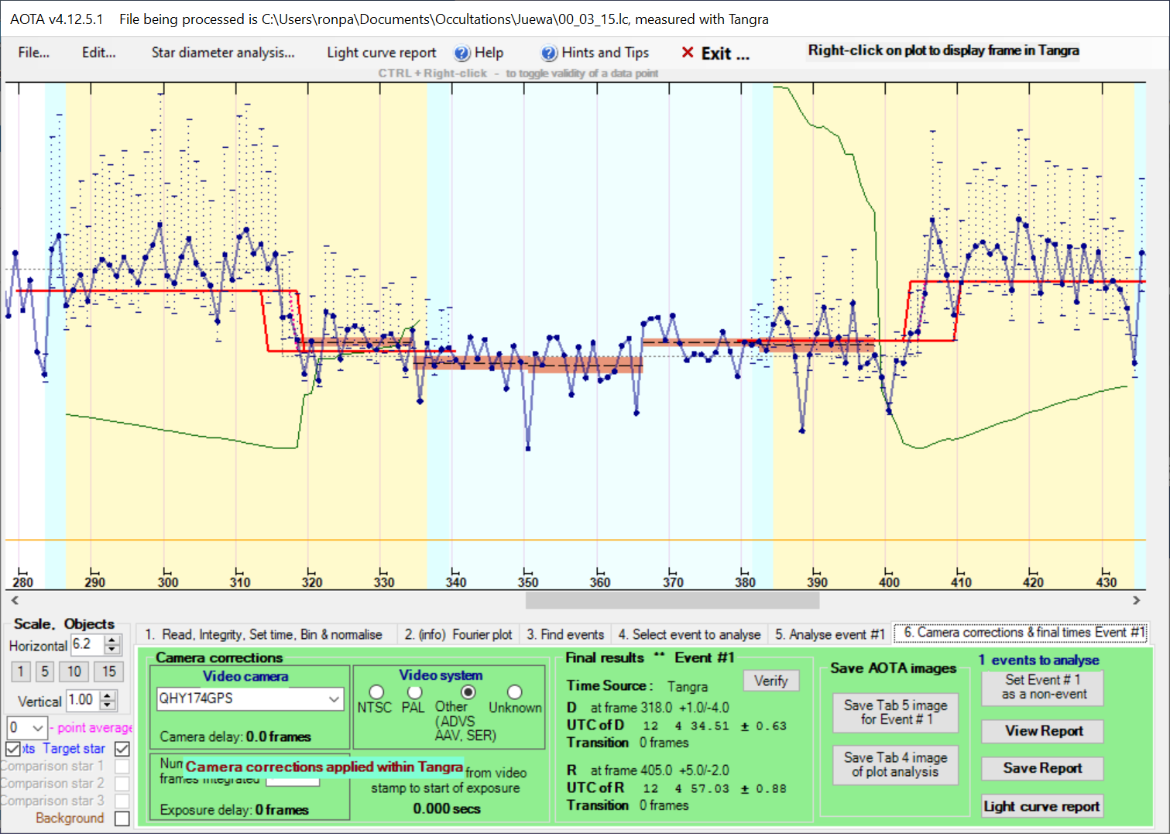Click the UTC of D time value
Viewport: 1170px width, 834px height.
pyautogui.click(x=715, y=726)
